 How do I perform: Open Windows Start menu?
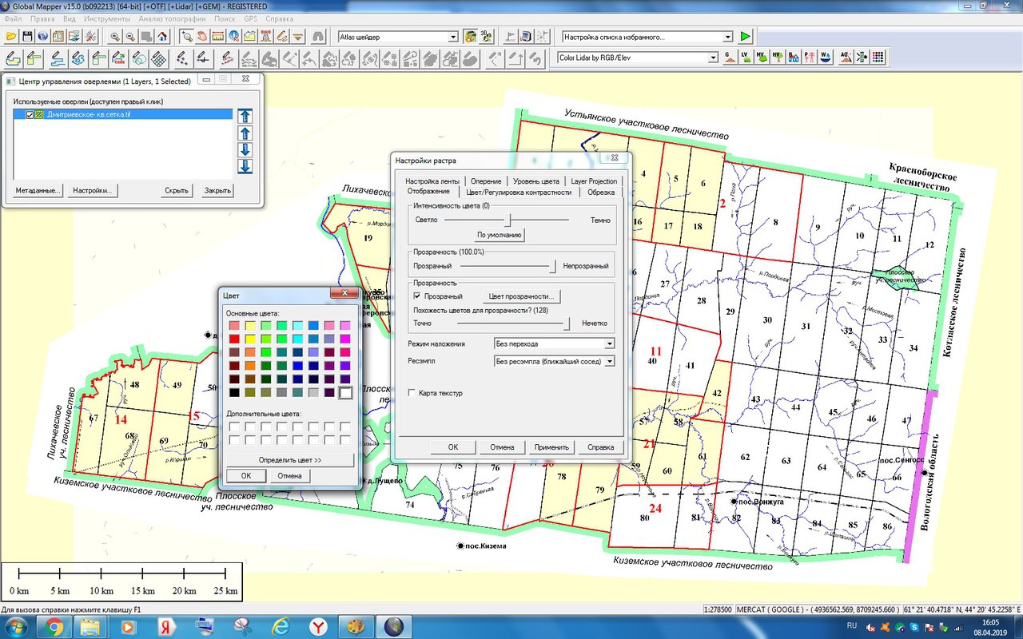(x=16, y=626)
